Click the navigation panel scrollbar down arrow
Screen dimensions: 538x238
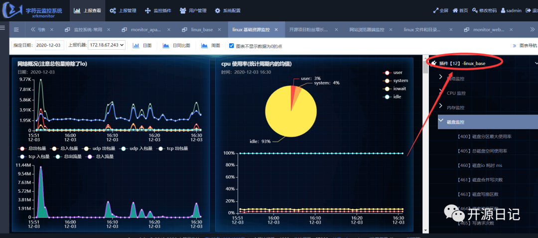click(x=426, y=230)
